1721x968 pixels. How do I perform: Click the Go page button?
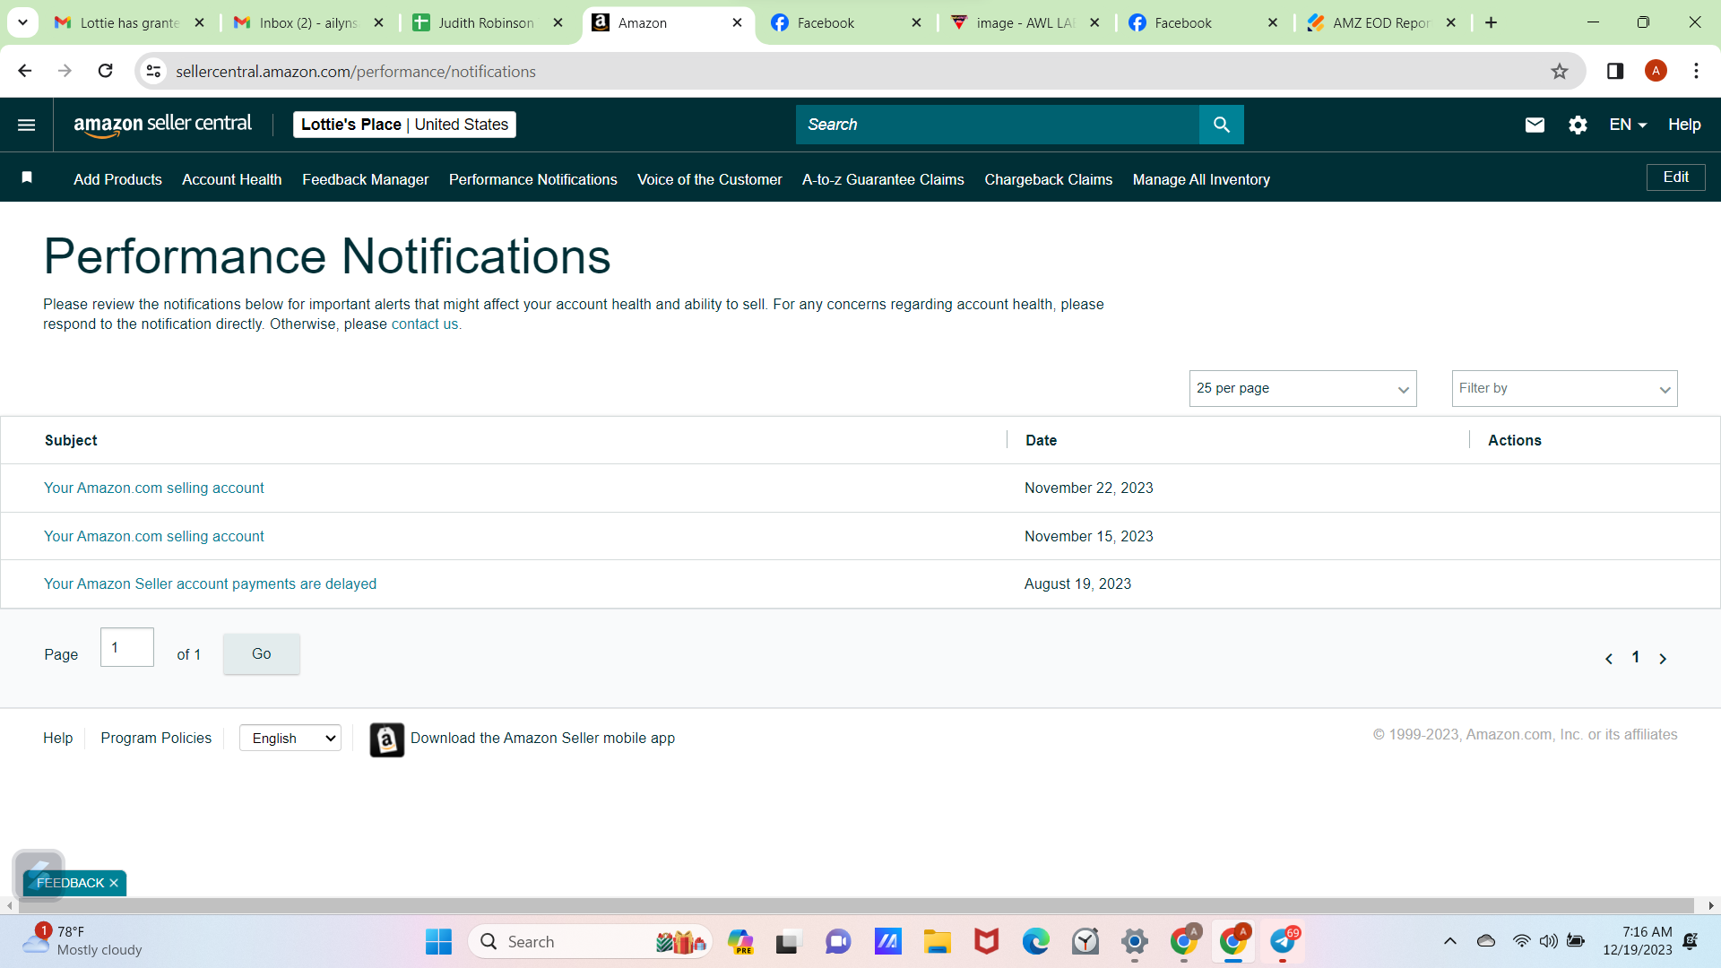point(261,653)
